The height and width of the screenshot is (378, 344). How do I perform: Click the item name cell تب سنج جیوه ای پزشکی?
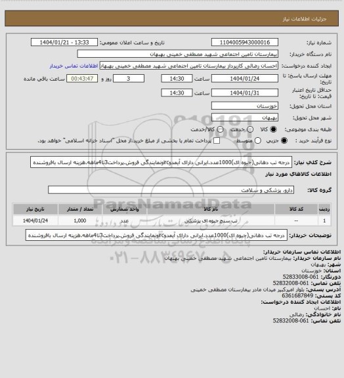(x=211, y=220)
